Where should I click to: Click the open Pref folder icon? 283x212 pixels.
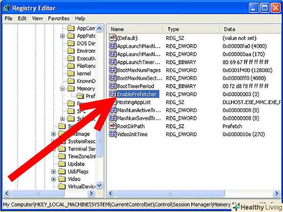tap(80, 96)
